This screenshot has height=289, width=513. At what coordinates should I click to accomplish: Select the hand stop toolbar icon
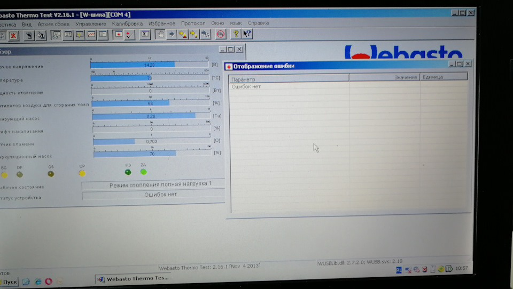[160, 34]
